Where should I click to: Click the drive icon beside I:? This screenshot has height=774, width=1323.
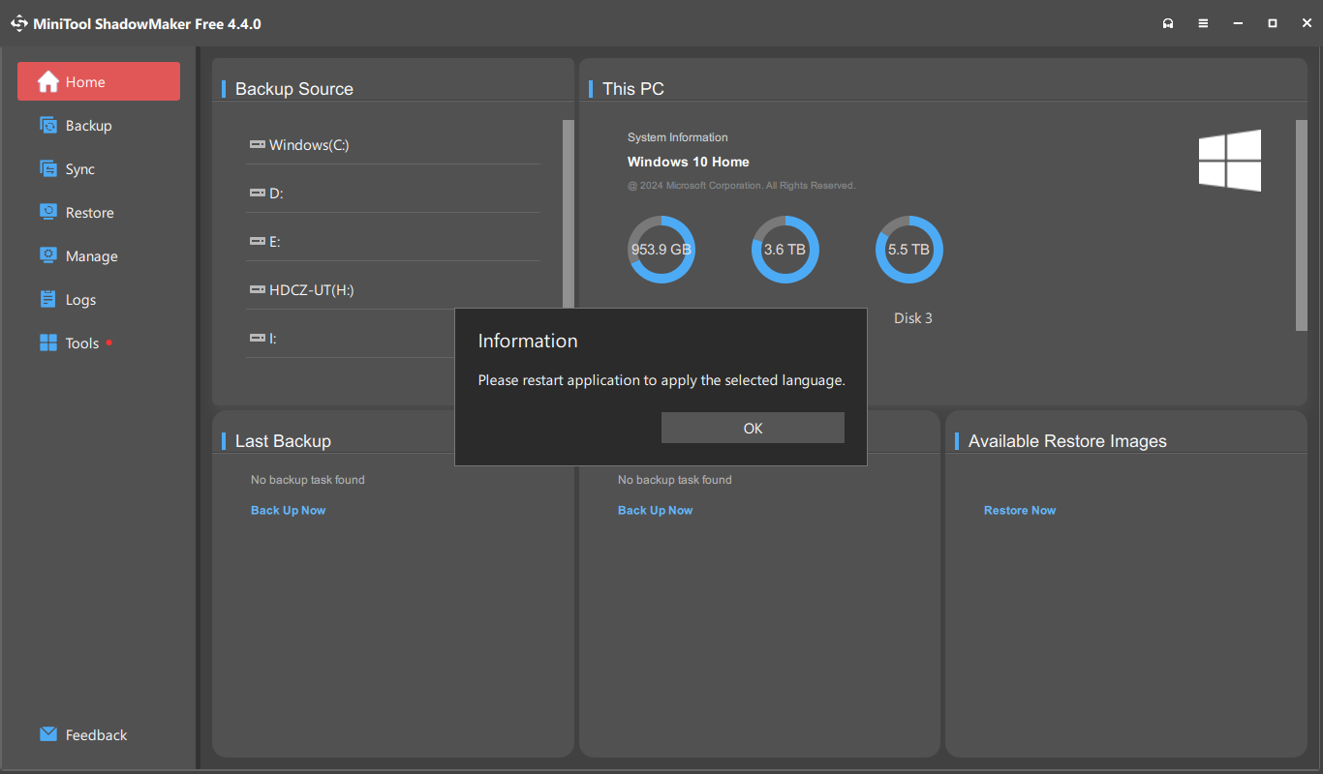pyautogui.click(x=258, y=338)
